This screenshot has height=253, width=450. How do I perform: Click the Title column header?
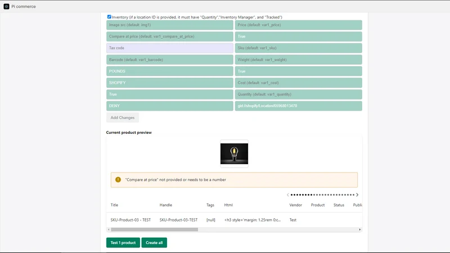(x=114, y=205)
